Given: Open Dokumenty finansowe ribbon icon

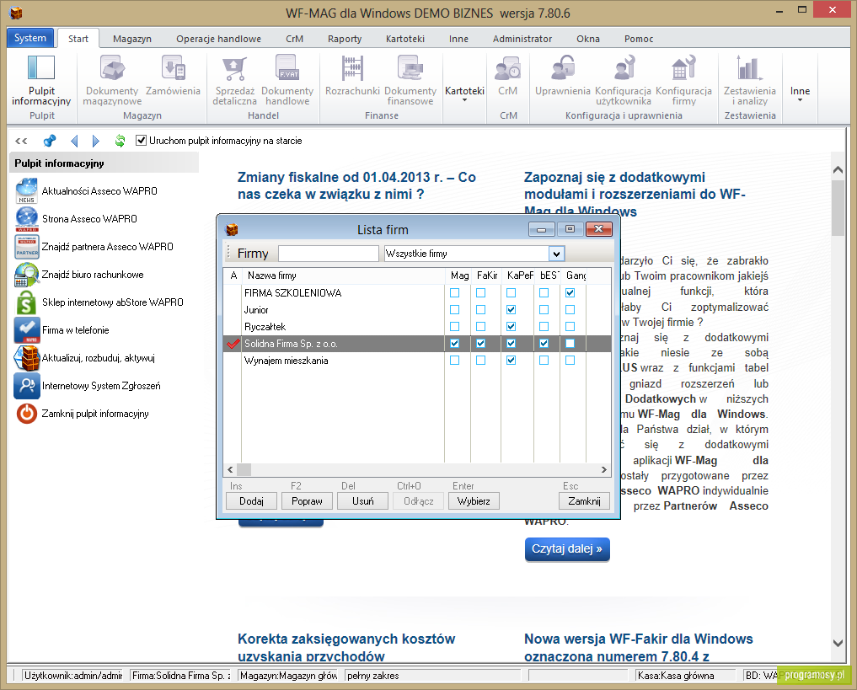Looking at the screenshot, I should tap(410, 68).
